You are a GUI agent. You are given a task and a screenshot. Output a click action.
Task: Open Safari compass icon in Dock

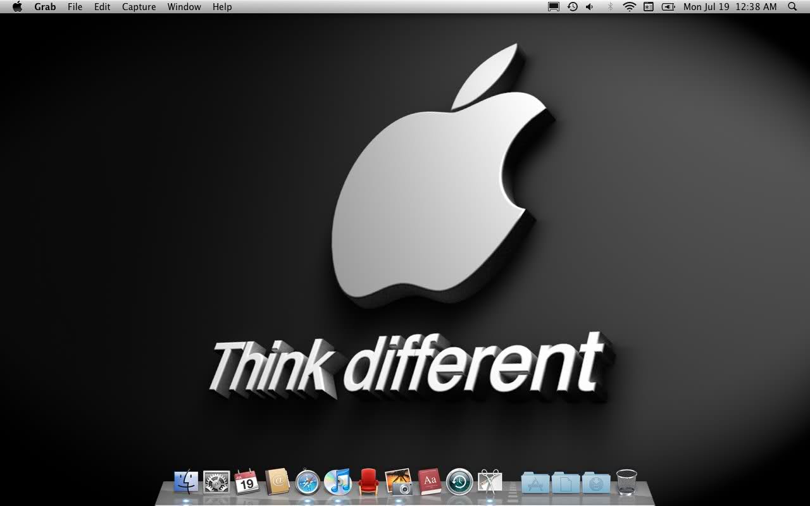point(308,482)
